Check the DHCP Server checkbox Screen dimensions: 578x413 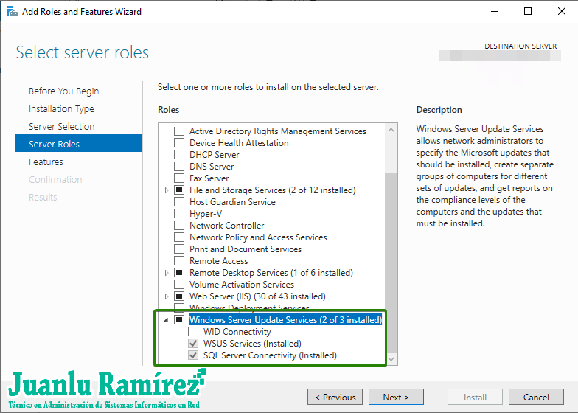178,155
